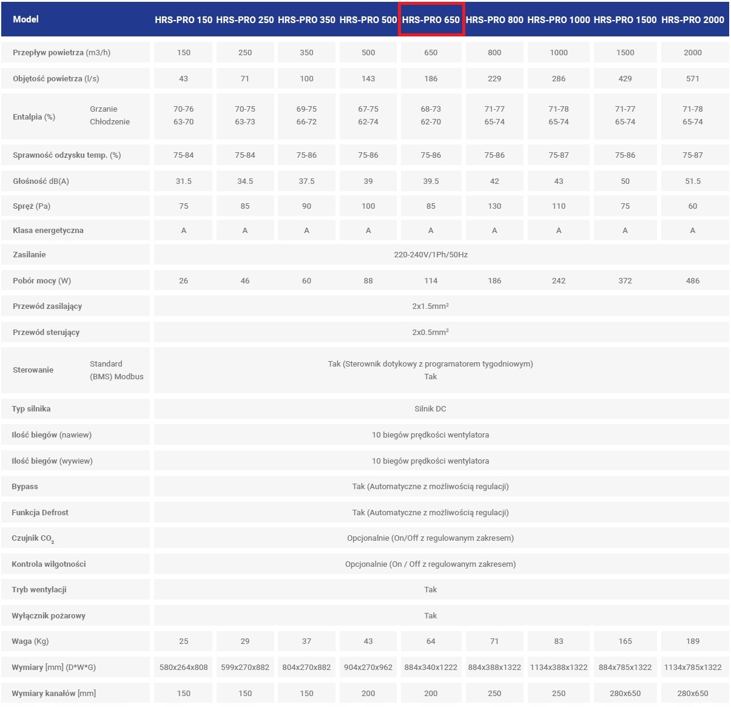731x707 pixels.
Task: Click the Wymiary [mm] (D*W*G) row label
Action: click(x=54, y=668)
